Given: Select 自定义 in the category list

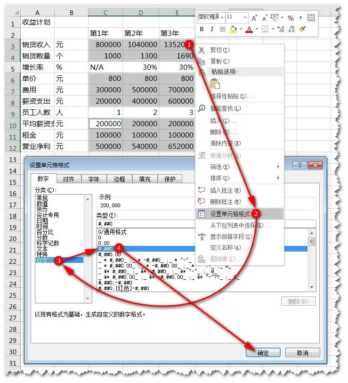Looking at the screenshot, I should point(59,260).
